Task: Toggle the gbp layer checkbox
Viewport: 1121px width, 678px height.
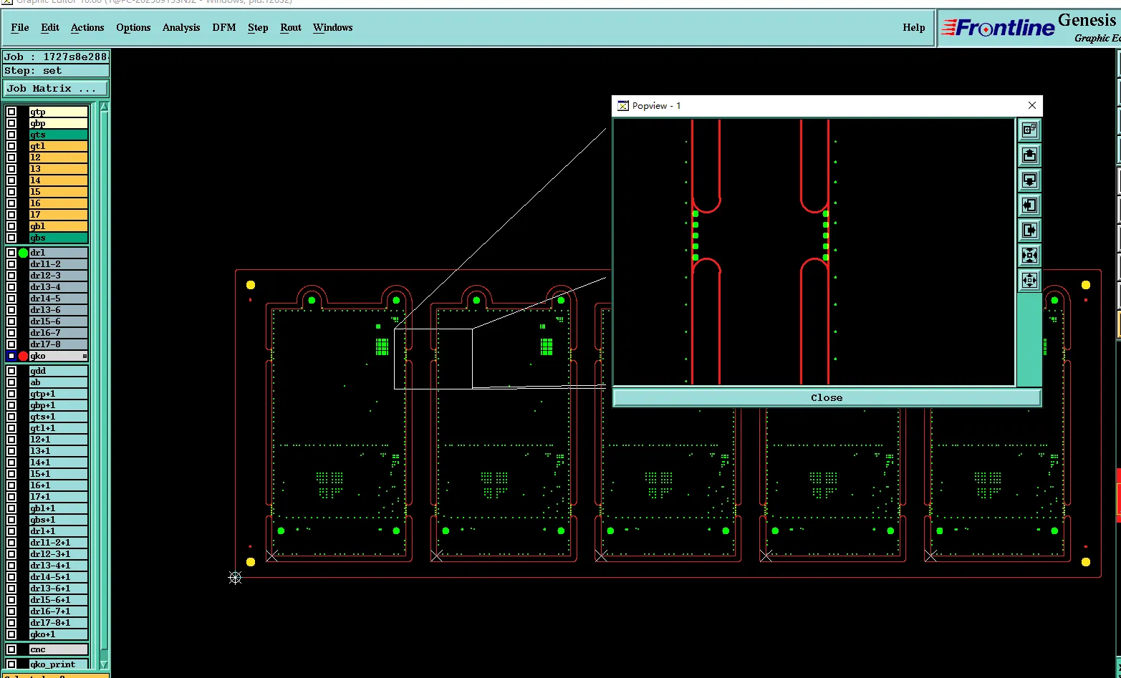Action: pyautogui.click(x=11, y=123)
